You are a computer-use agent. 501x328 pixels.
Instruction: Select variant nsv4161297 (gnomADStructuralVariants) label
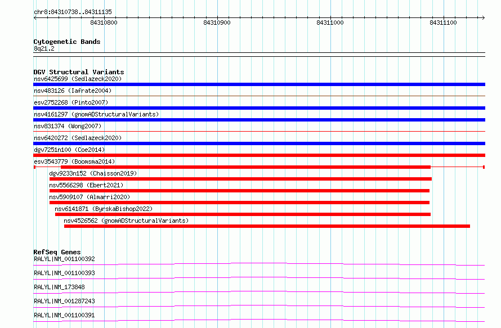(x=96, y=114)
